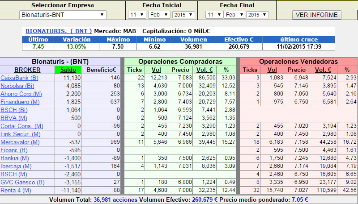Open the GVC Gaesco (B) broker link

pos(23,183)
